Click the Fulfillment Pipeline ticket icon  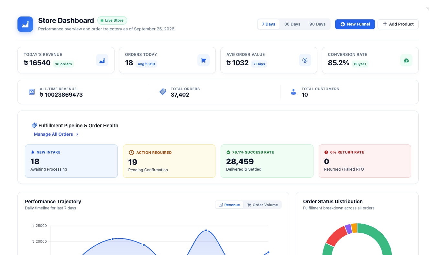click(34, 125)
